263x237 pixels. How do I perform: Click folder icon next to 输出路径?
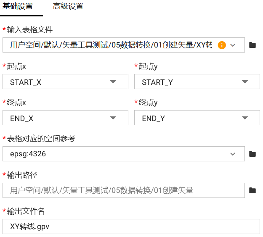point(252,190)
